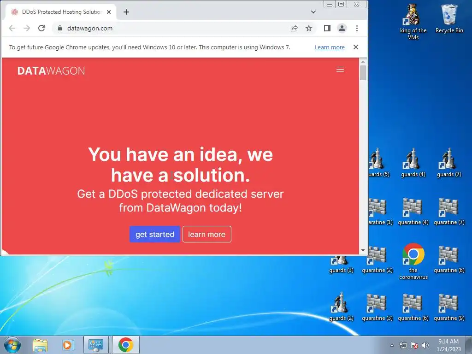Open the volume speaker tray icon
This screenshot has height=354, width=472.
425,345
